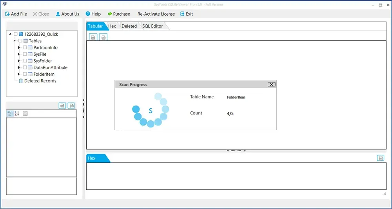
Task: Expand the DataRunAttribute table node
Action: pyautogui.click(x=19, y=67)
